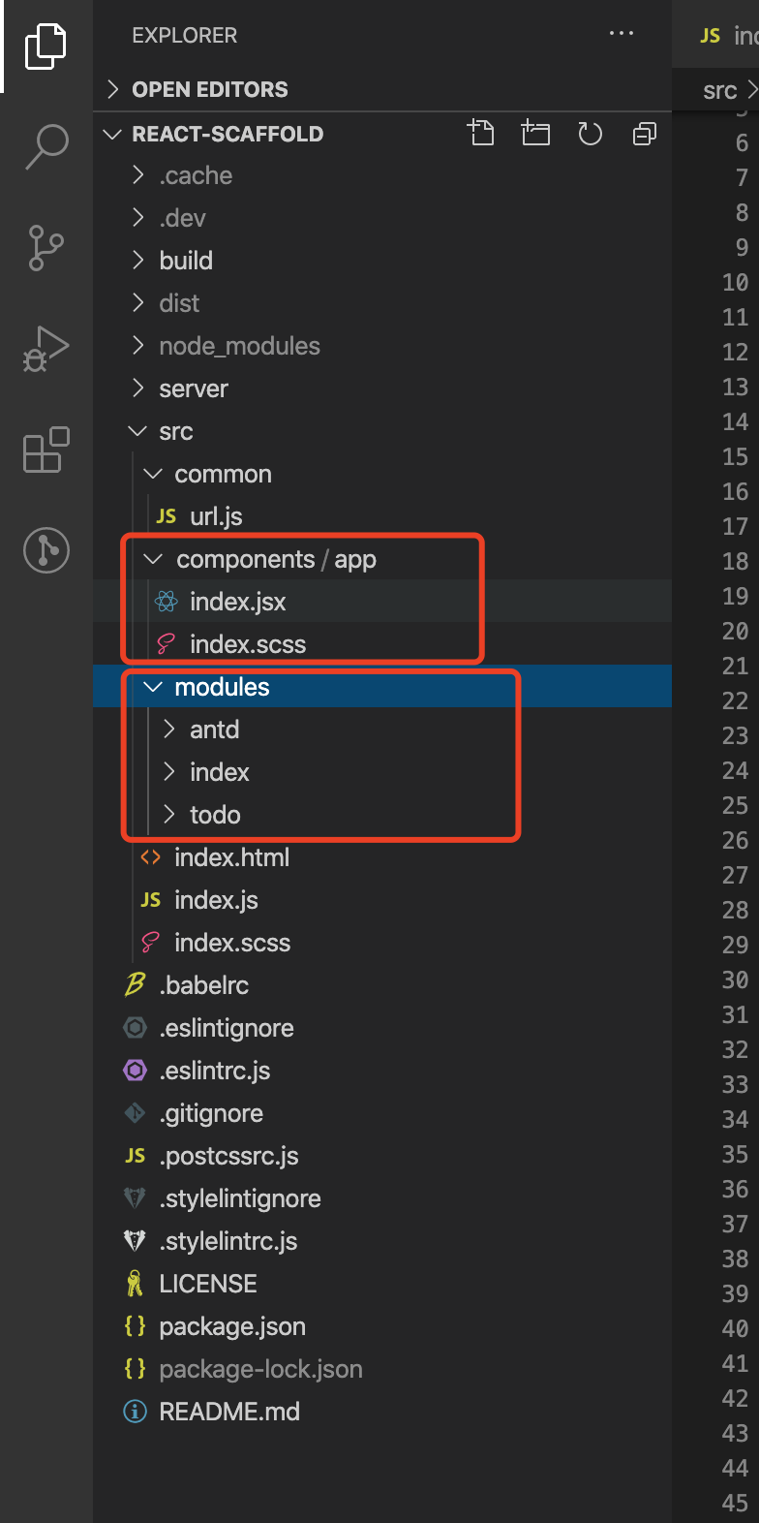The height and width of the screenshot is (1523, 759).
Task: Open the Search view in activity bar
Action: [x=46, y=146]
